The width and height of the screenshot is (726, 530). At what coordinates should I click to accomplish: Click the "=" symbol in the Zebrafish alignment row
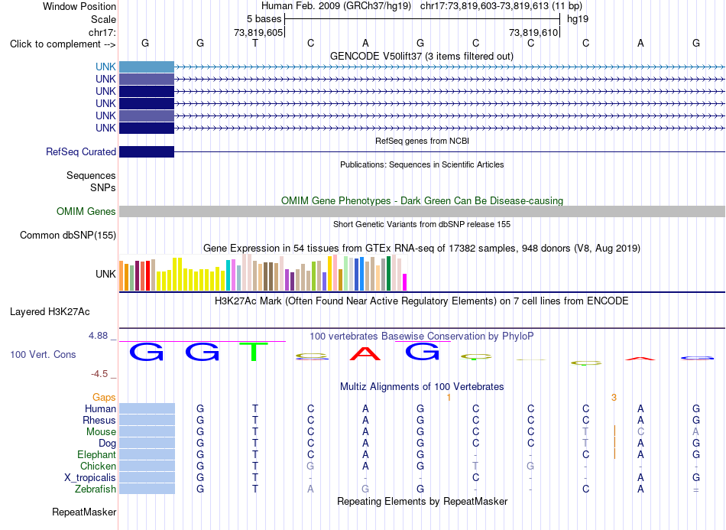696,489
